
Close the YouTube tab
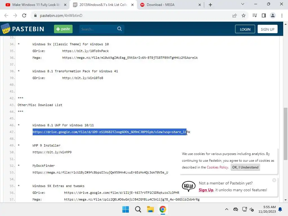(65, 5)
